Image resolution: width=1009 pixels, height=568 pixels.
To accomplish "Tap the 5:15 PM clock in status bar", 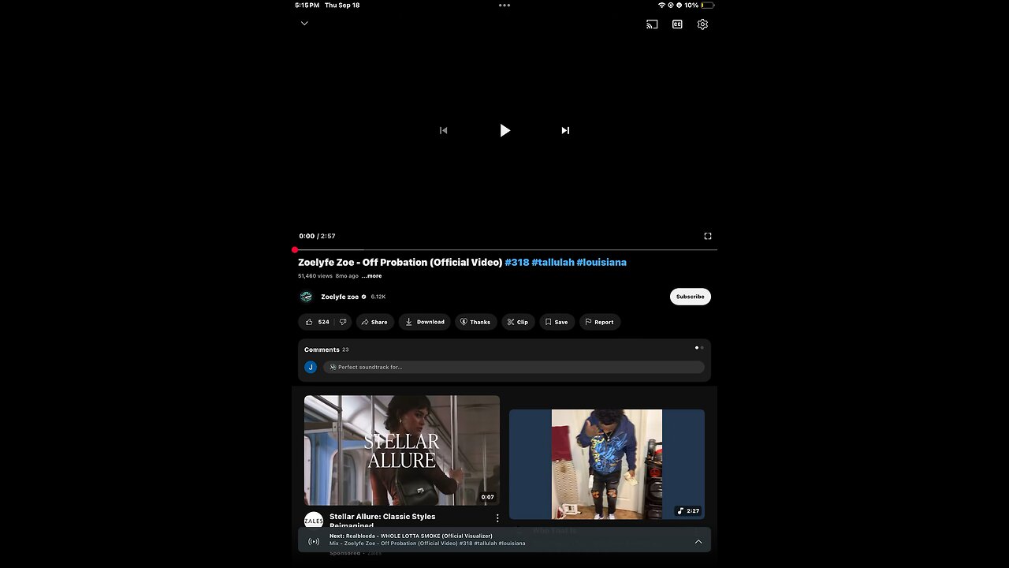I will click(307, 5).
